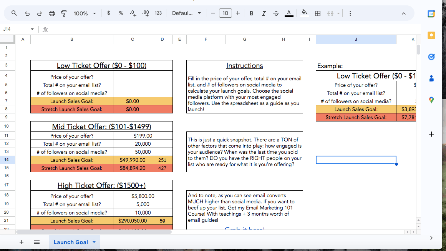
Task: Open Google Tasks side panel
Action: pyautogui.click(x=431, y=57)
